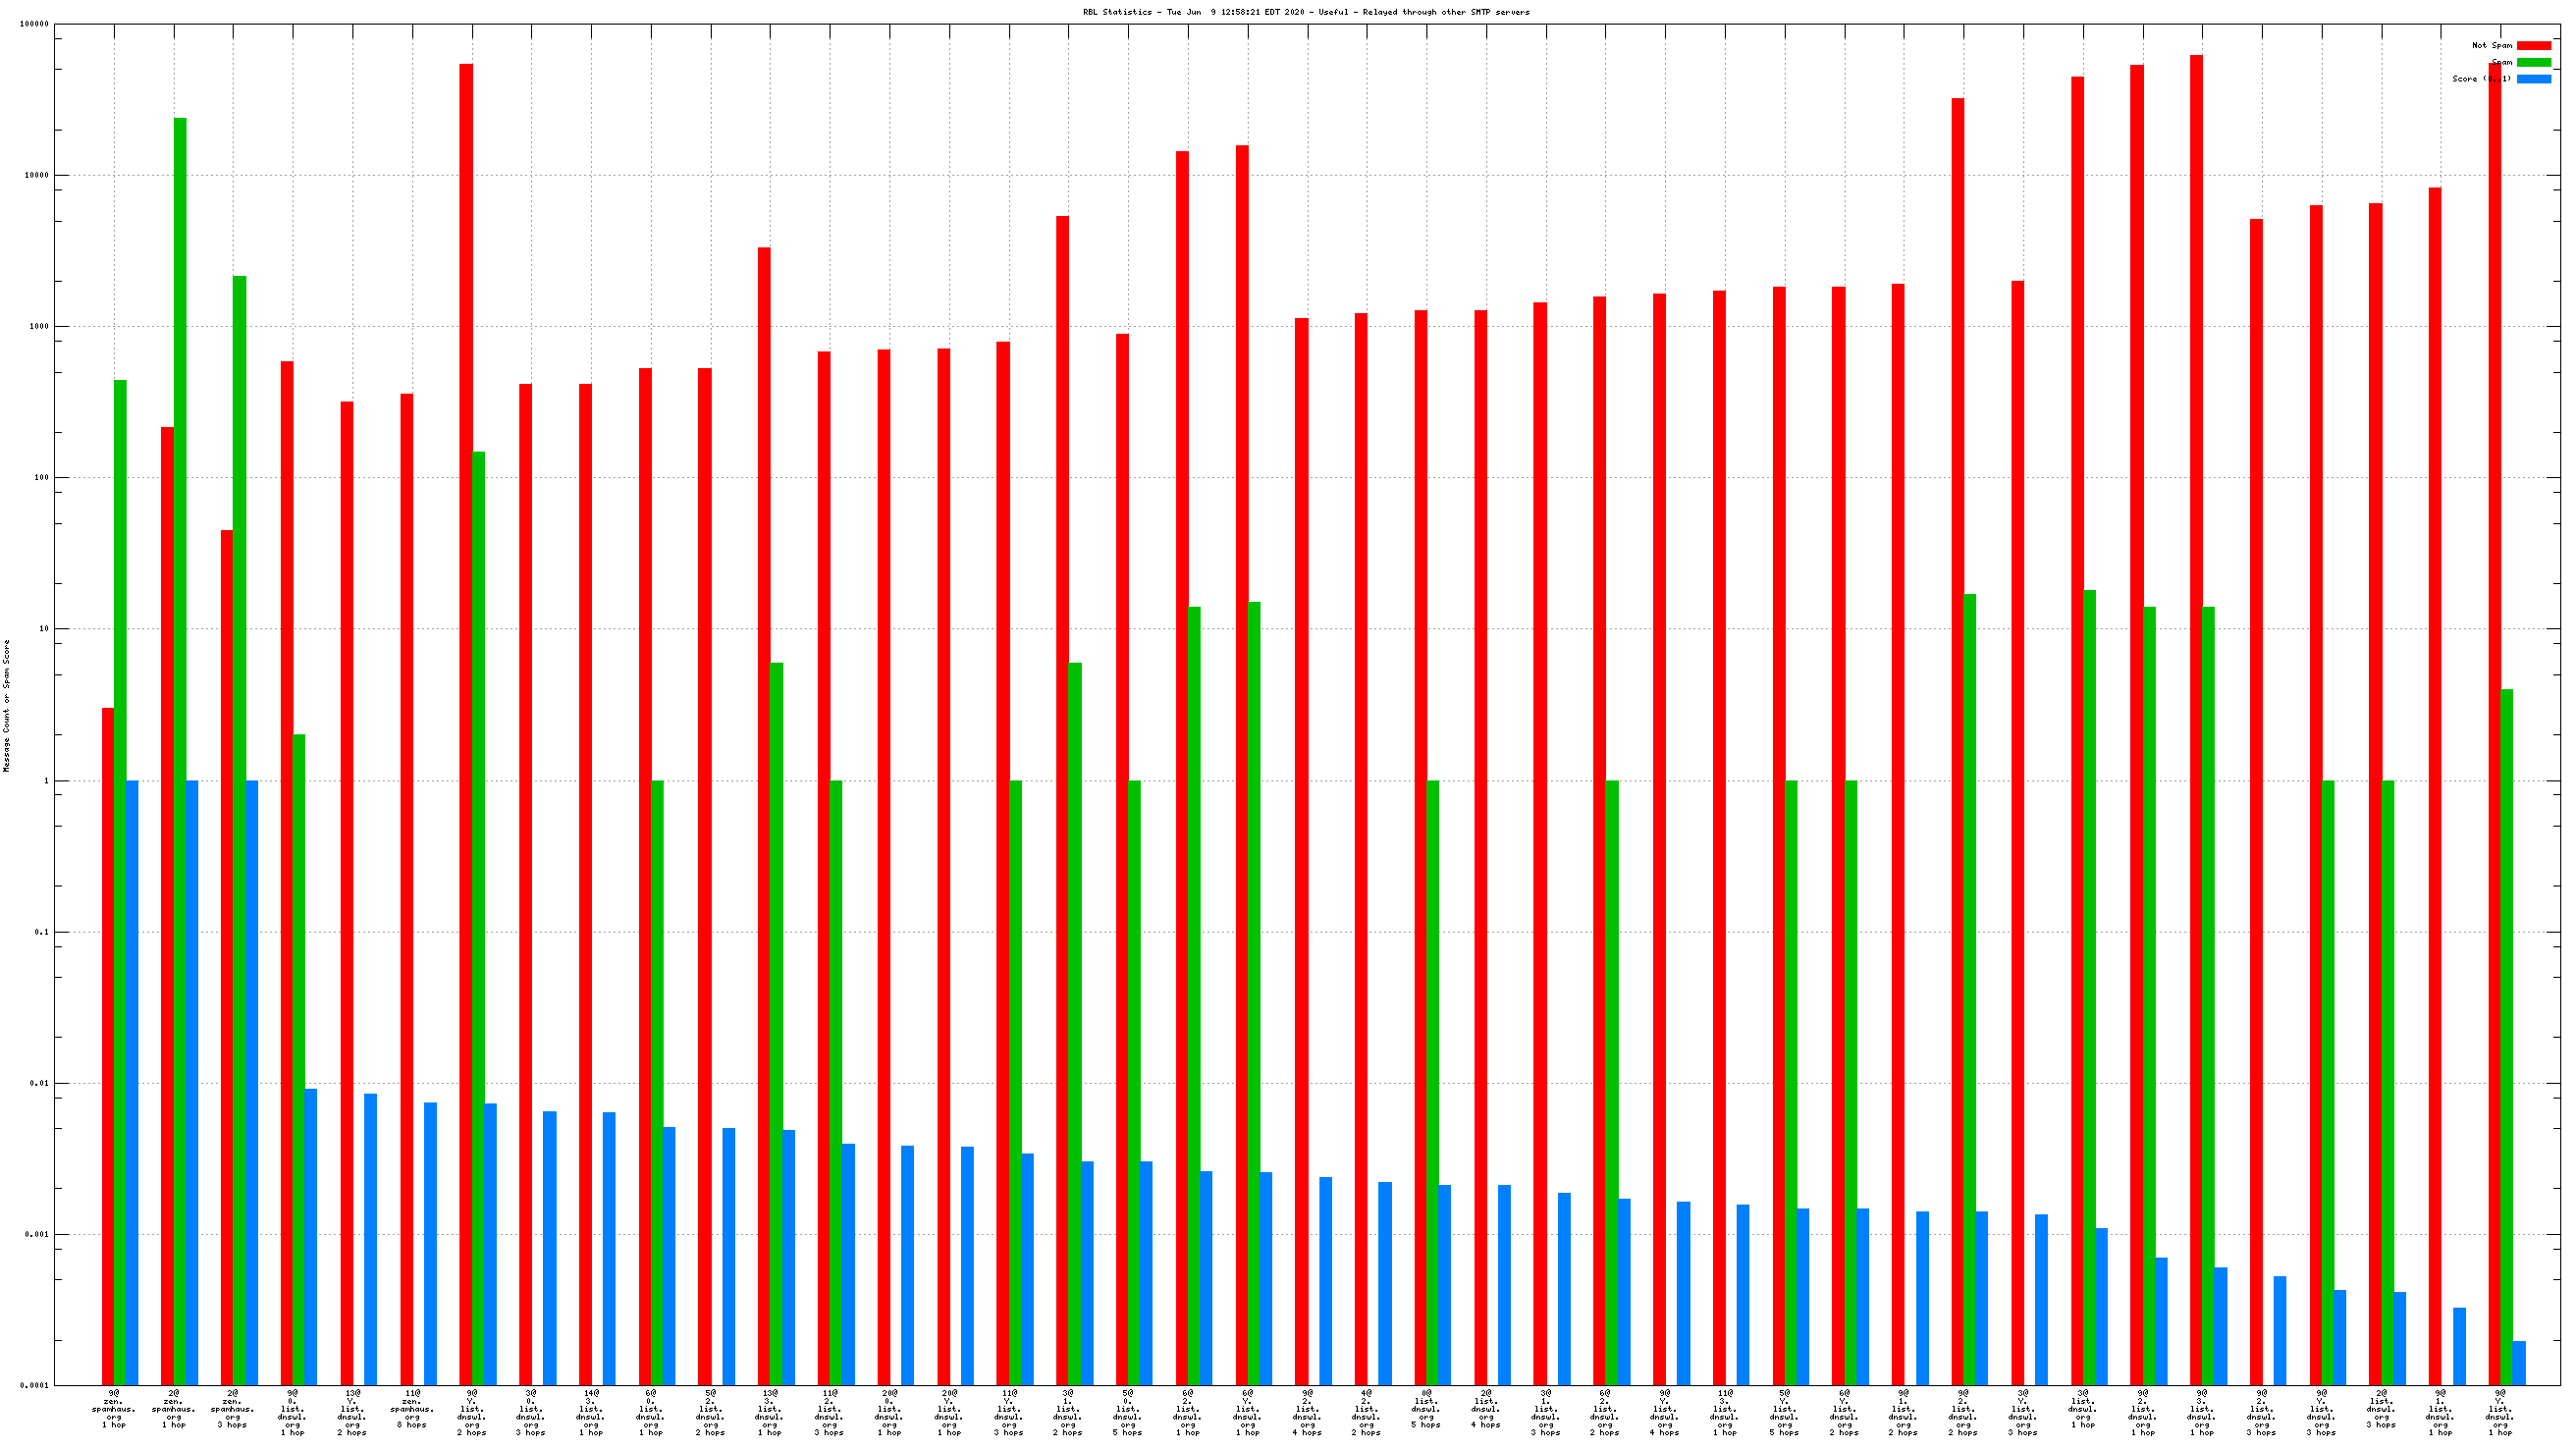Click the Message Count y-axis title
This screenshot has height=1449, width=2576.
coord(7,705)
